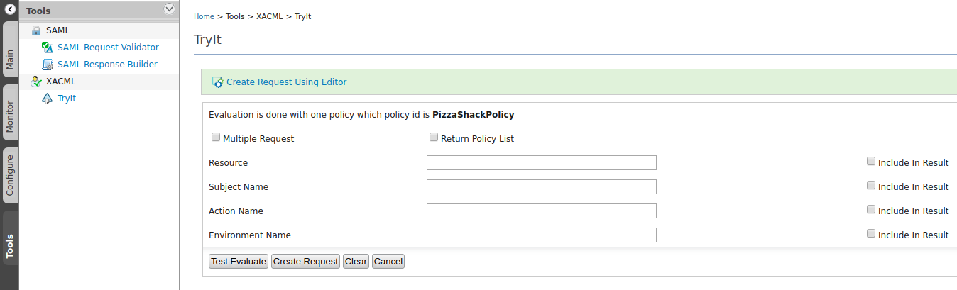Check the Return Policy List option
Viewport: 957px width, 290px height.
434,138
